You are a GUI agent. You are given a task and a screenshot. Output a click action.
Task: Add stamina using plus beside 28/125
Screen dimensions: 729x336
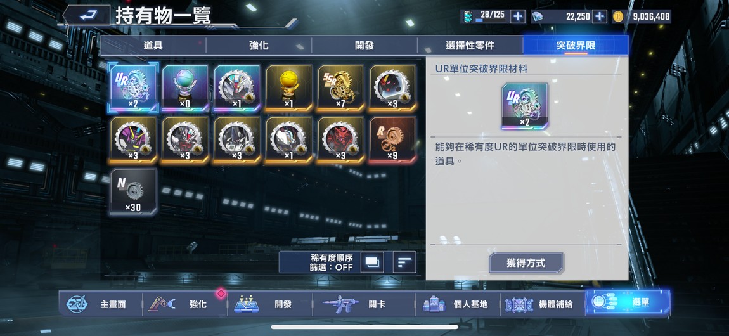[518, 16]
